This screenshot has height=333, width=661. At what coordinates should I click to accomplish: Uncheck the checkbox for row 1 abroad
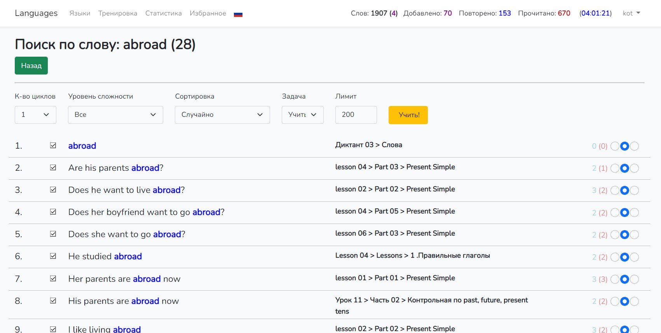(x=53, y=146)
